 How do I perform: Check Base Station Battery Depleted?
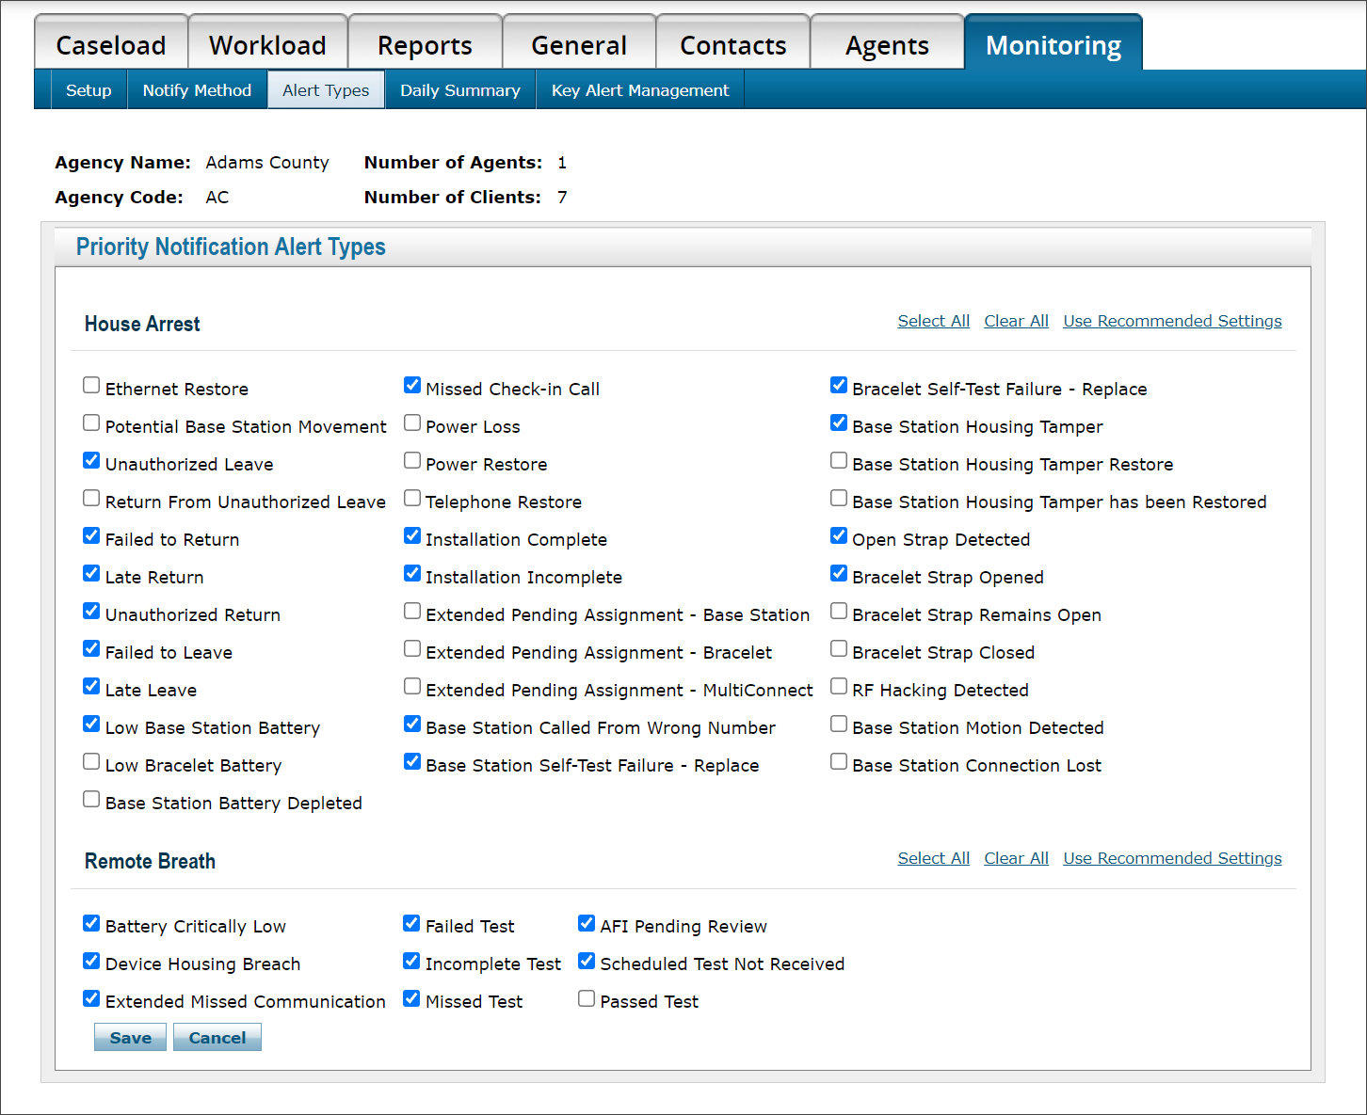pos(90,799)
